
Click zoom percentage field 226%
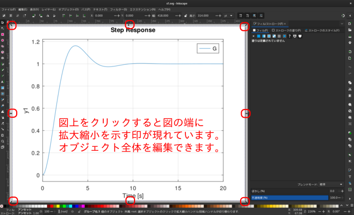click(312, 212)
